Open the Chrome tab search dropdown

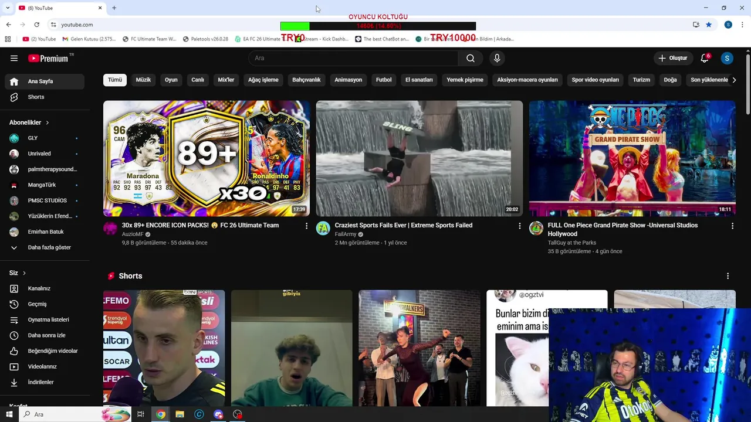(8, 8)
